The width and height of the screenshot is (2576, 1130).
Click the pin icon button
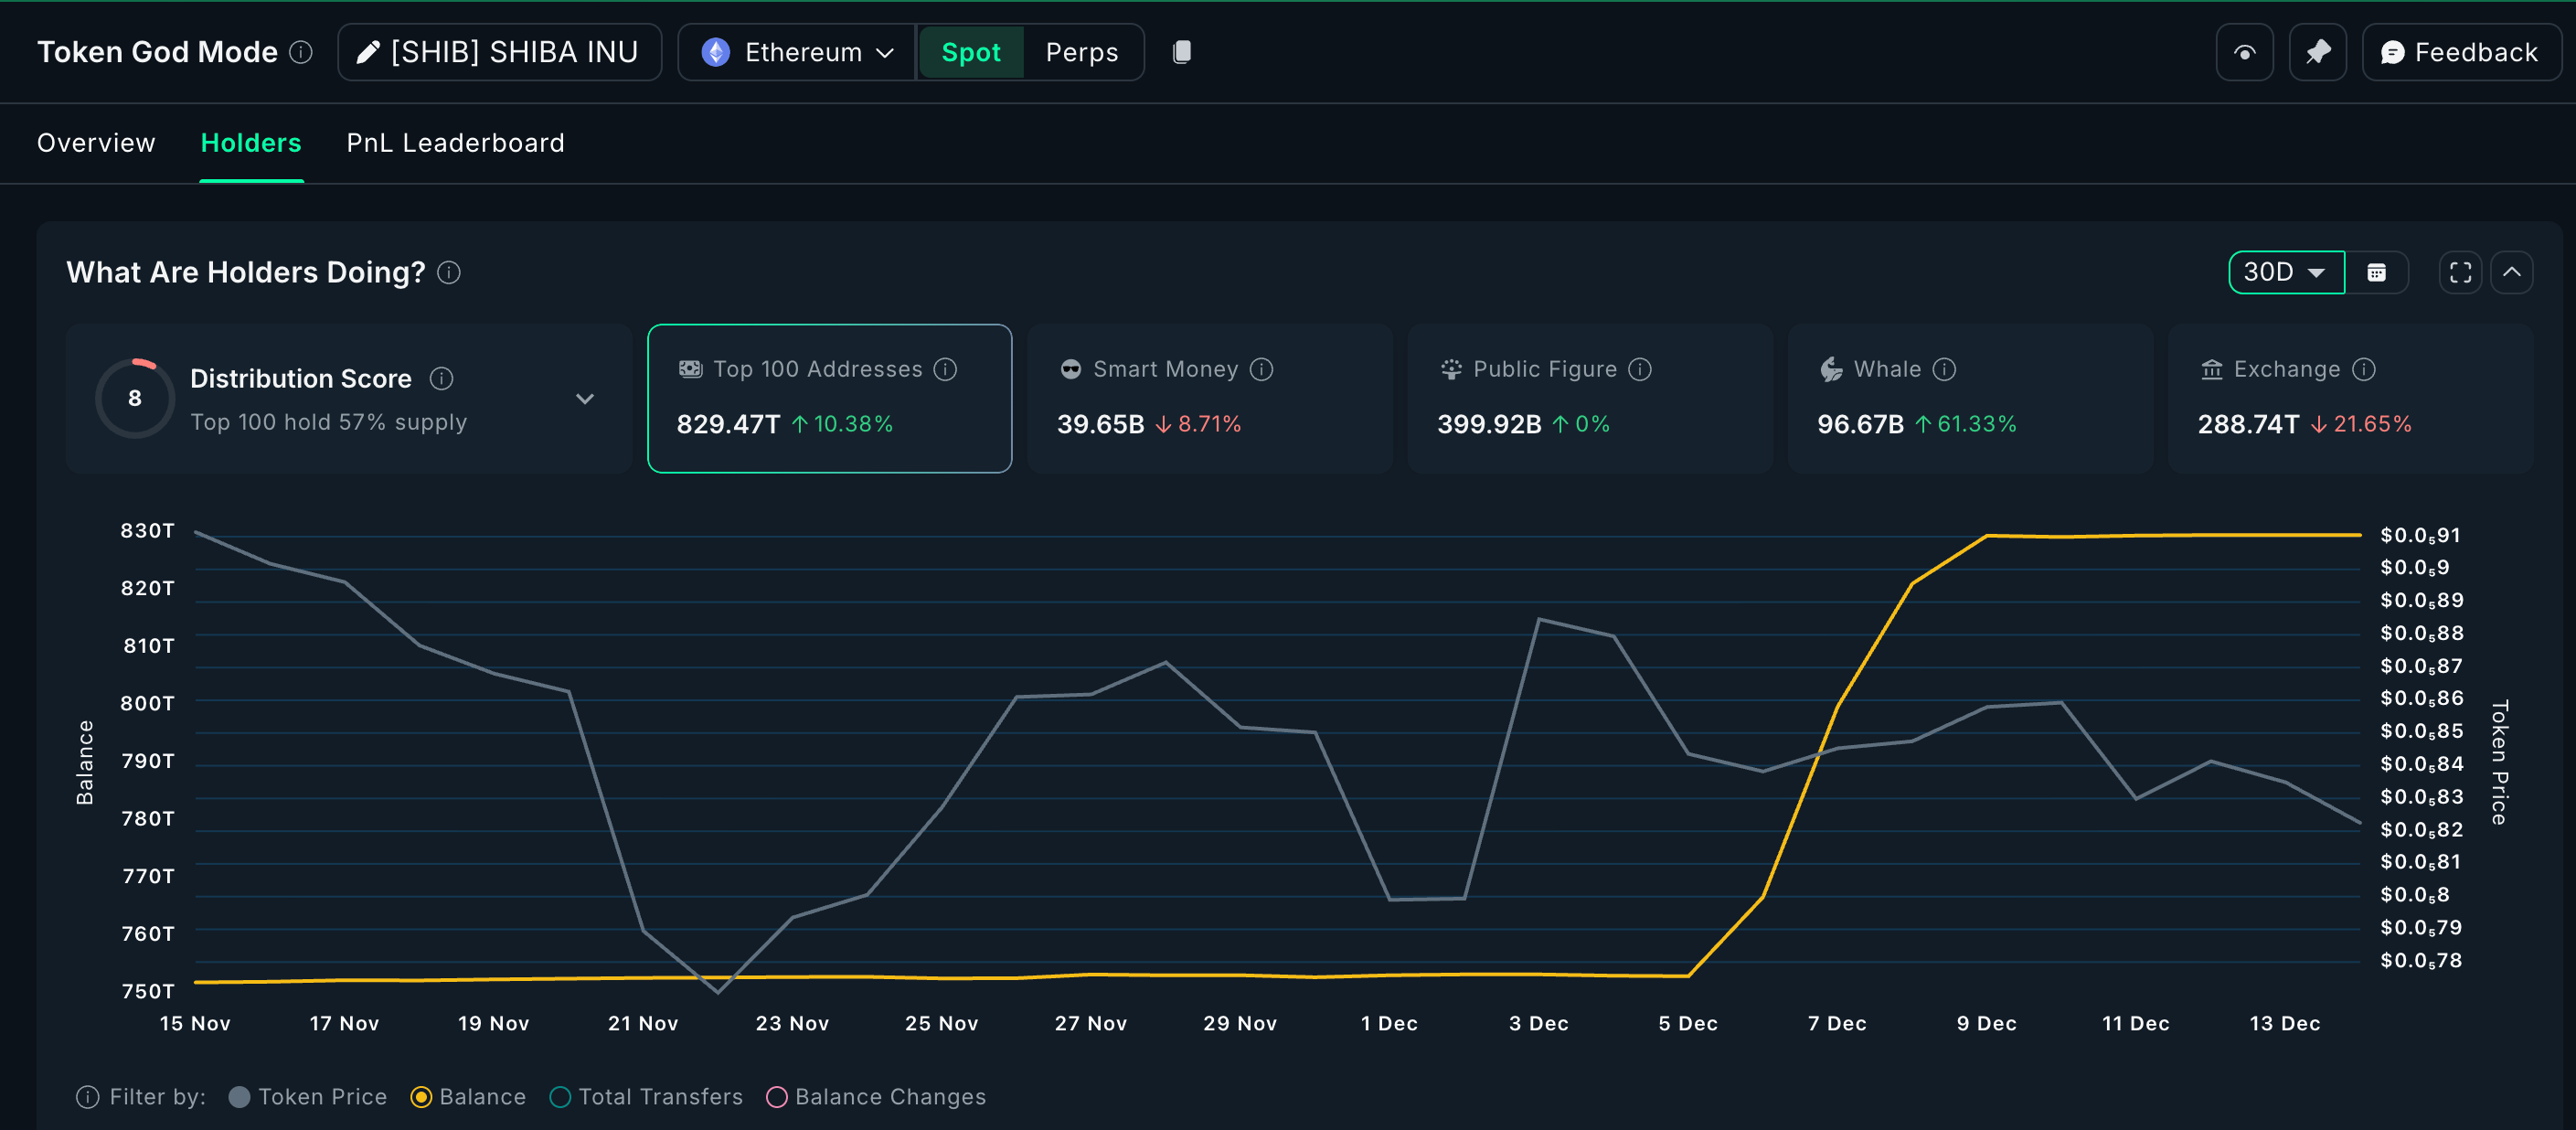[x=2317, y=52]
